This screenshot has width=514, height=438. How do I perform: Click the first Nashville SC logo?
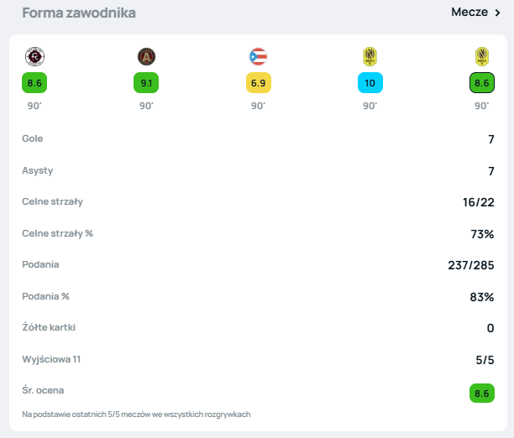[370, 56]
